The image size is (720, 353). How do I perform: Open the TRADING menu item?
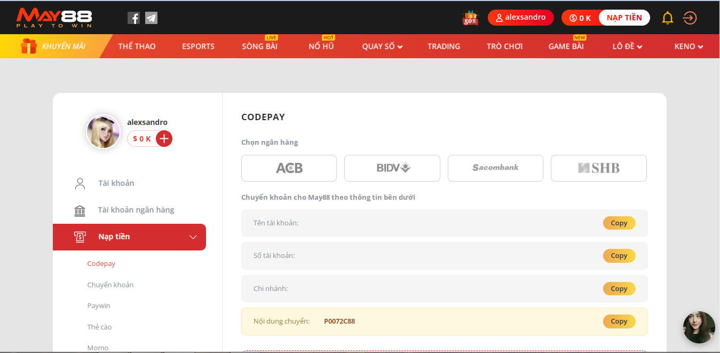tap(444, 46)
